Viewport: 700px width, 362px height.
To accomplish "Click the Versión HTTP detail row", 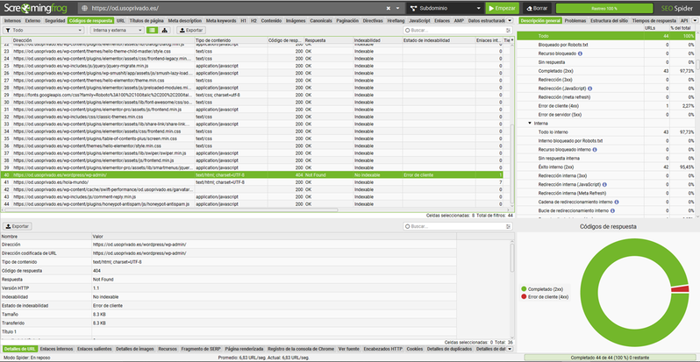I will pos(229,288).
